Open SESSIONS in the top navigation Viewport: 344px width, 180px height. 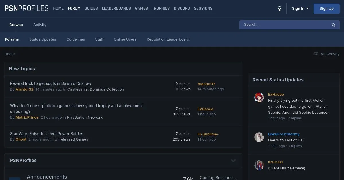(x=203, y=9)
